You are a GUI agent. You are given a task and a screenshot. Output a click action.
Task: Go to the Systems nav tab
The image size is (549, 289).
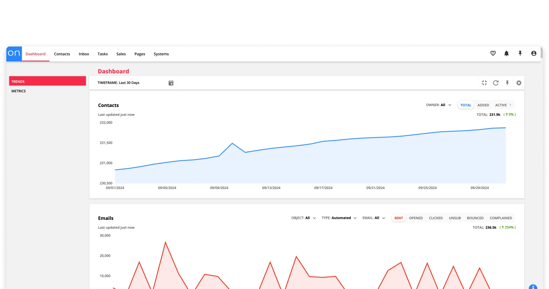pyautogui.click(x=161, y=54)
